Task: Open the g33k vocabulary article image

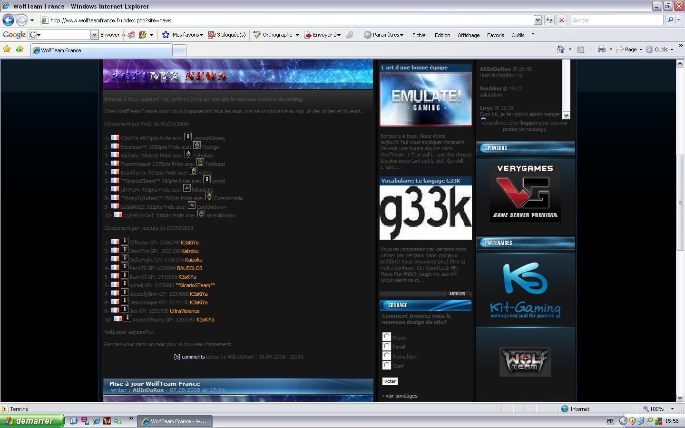Action: tap(426, 212)
